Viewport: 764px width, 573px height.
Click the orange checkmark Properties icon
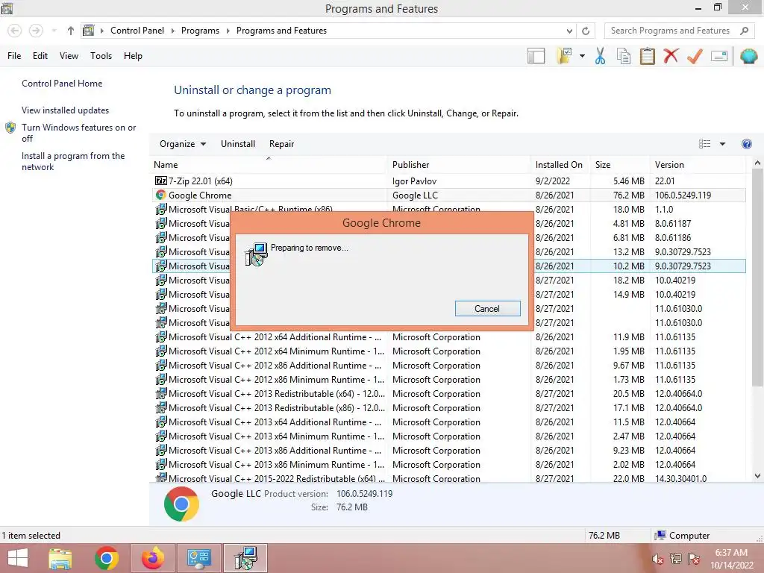[x=695, y=56]
